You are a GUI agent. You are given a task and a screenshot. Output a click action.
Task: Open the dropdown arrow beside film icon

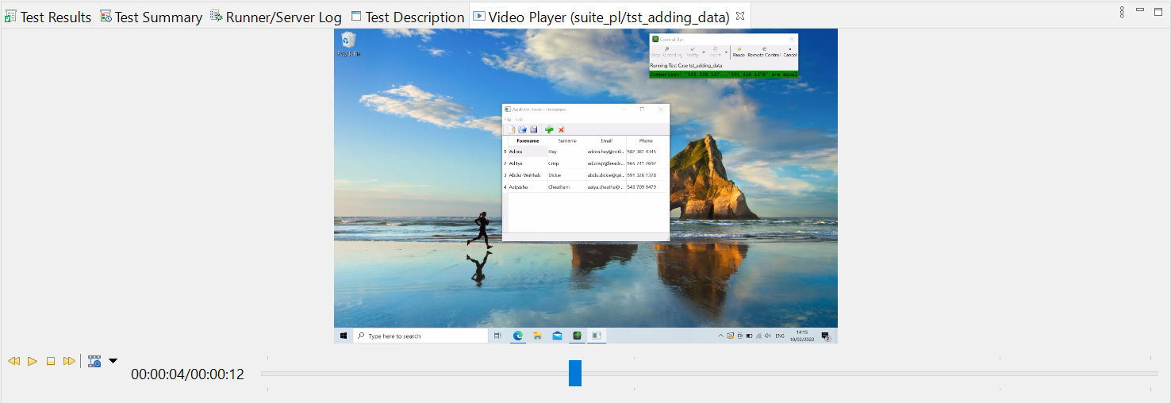pos(113,361)
